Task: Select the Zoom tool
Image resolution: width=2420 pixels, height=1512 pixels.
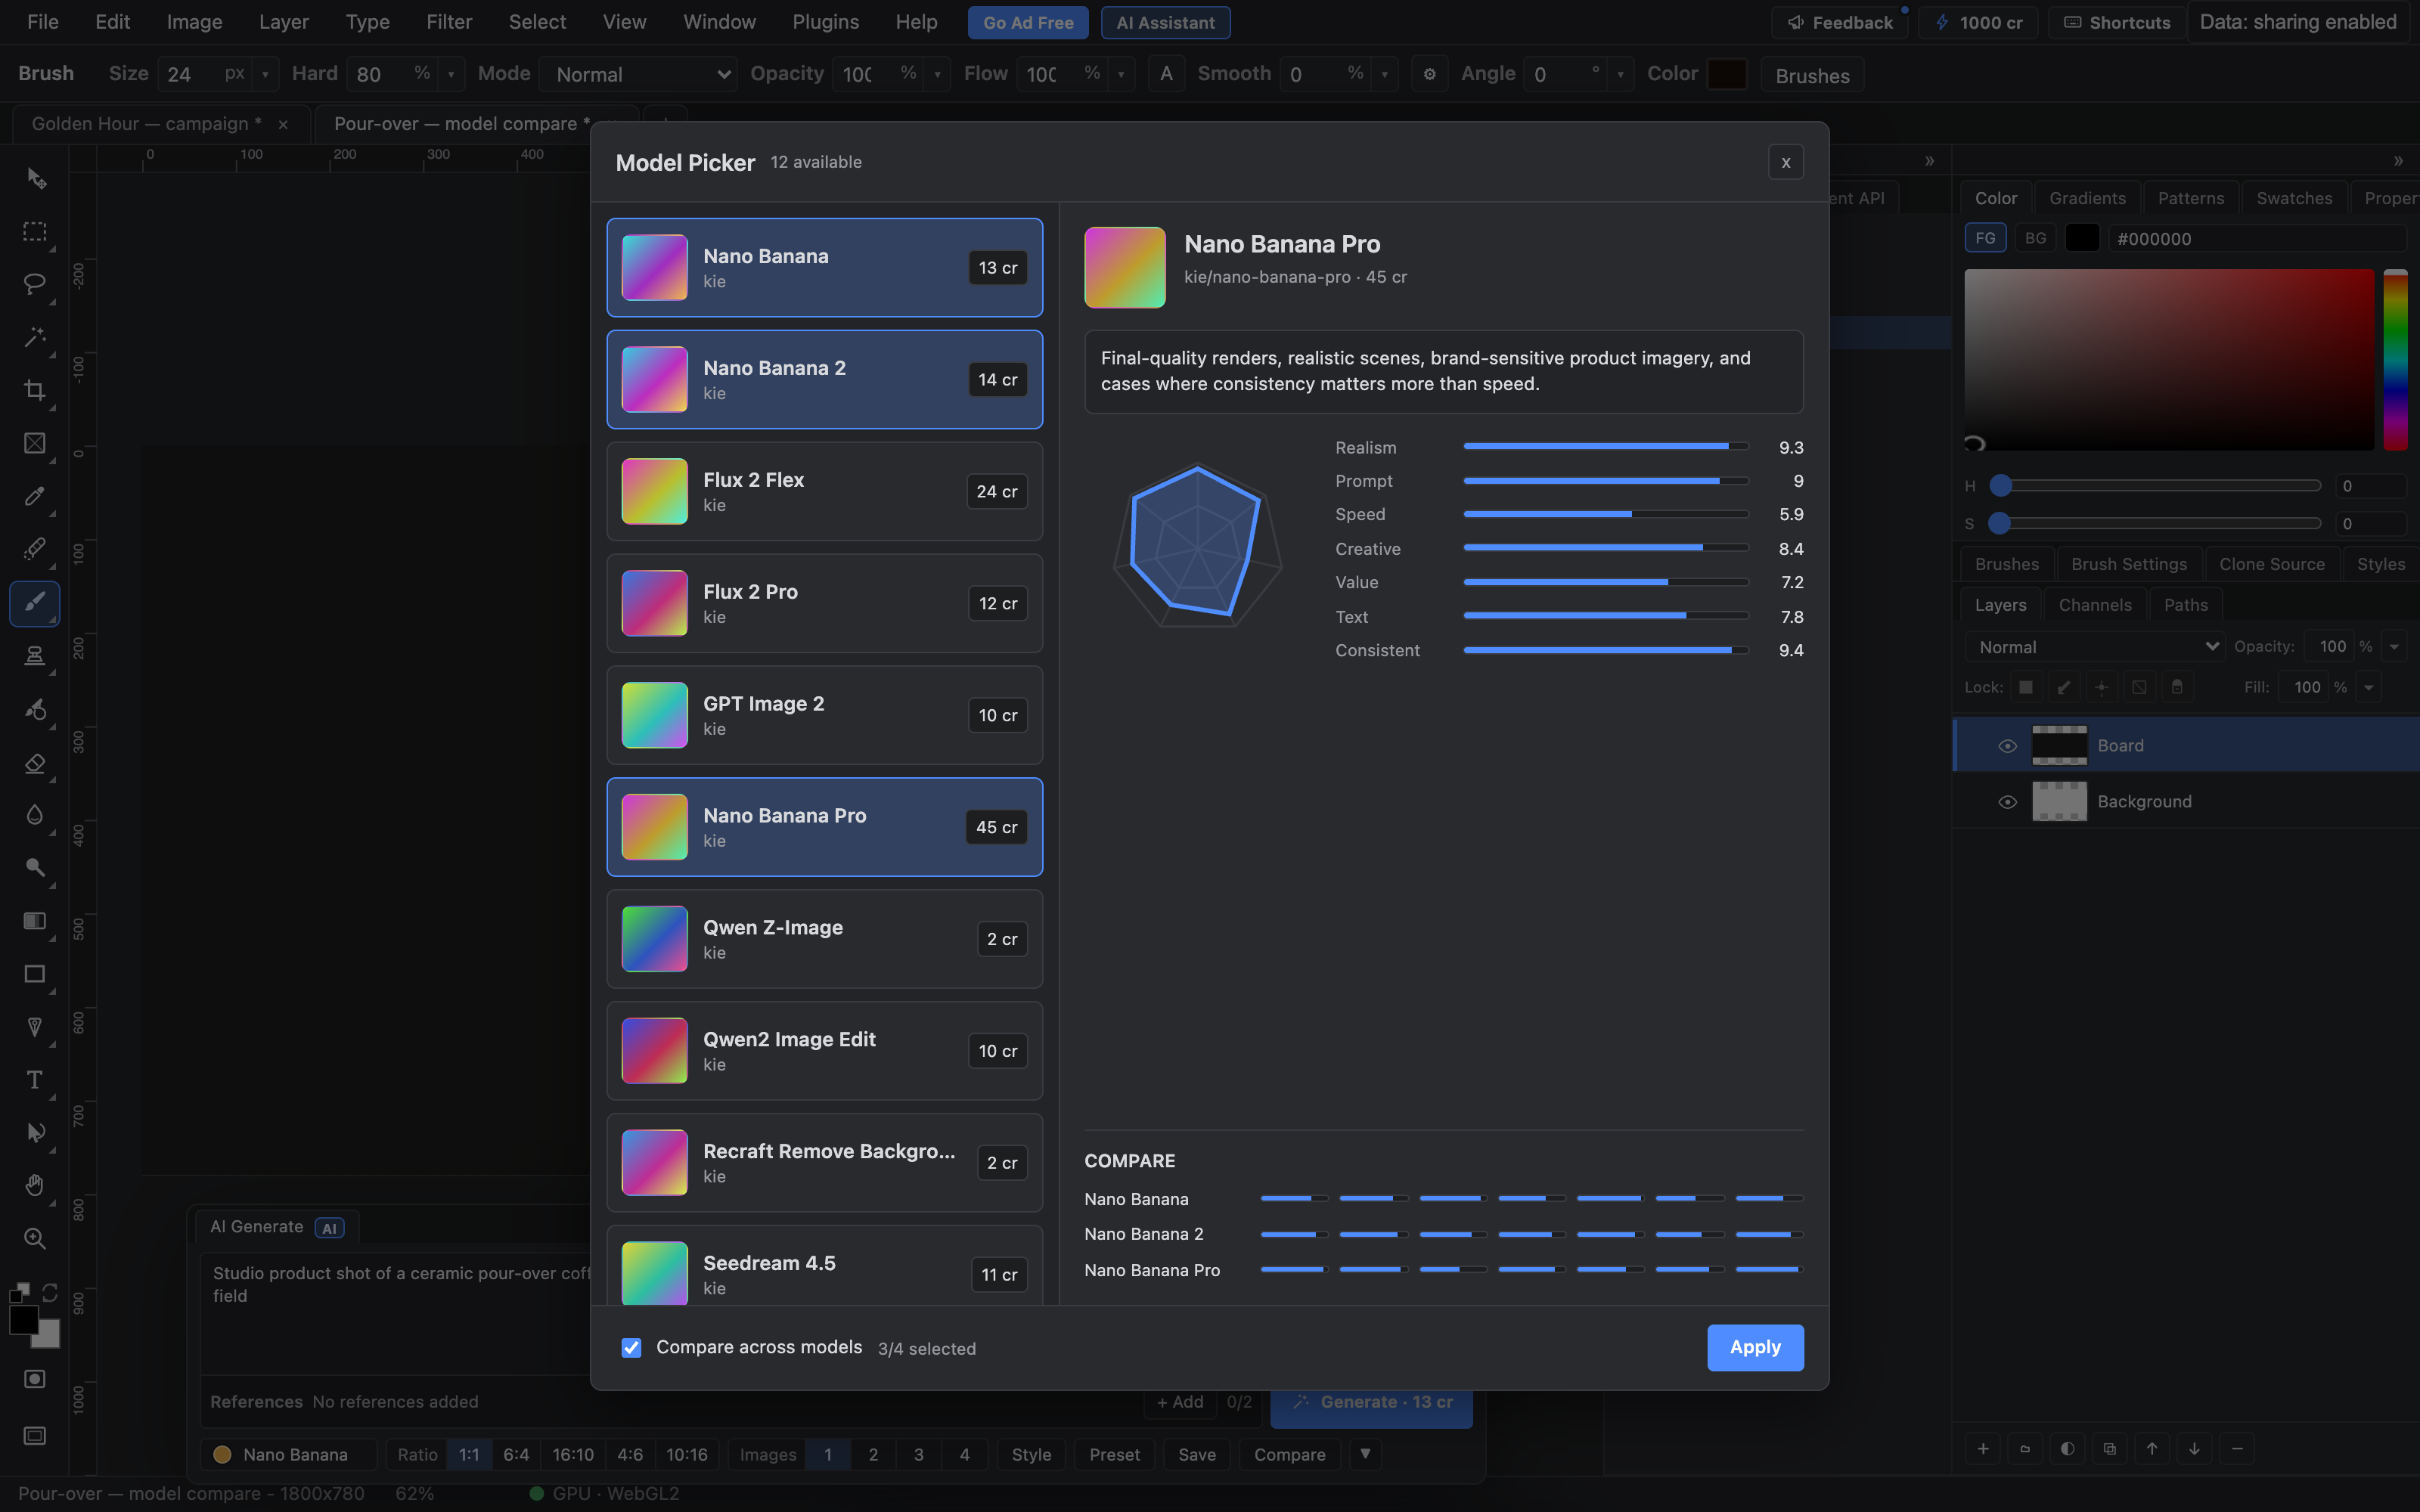Action: click(x=35, y=1239)
